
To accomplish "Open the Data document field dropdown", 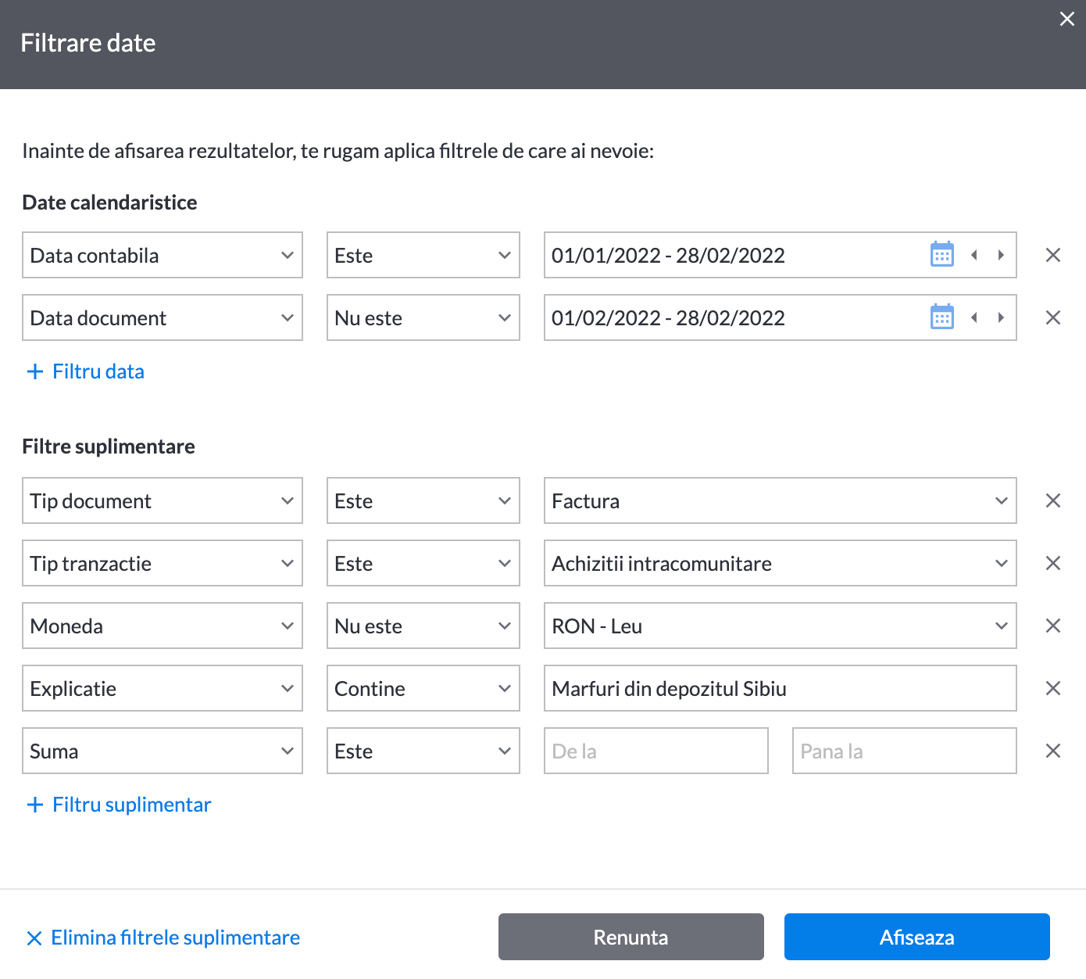I will point(163,317).
